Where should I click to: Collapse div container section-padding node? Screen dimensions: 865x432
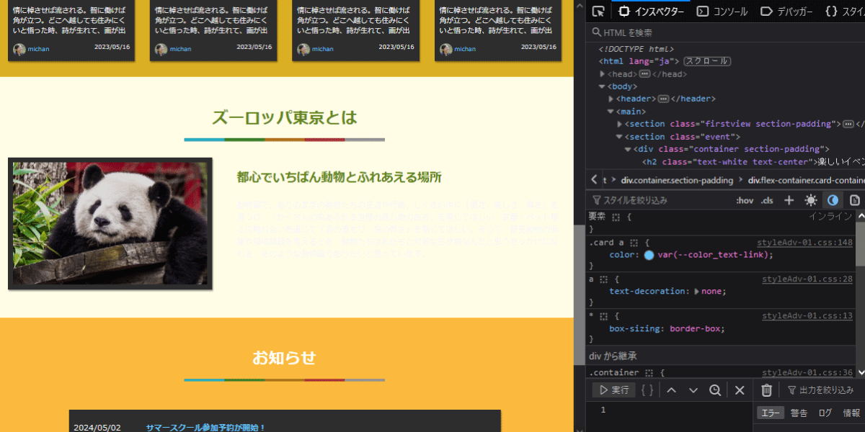tap(628, 149)
